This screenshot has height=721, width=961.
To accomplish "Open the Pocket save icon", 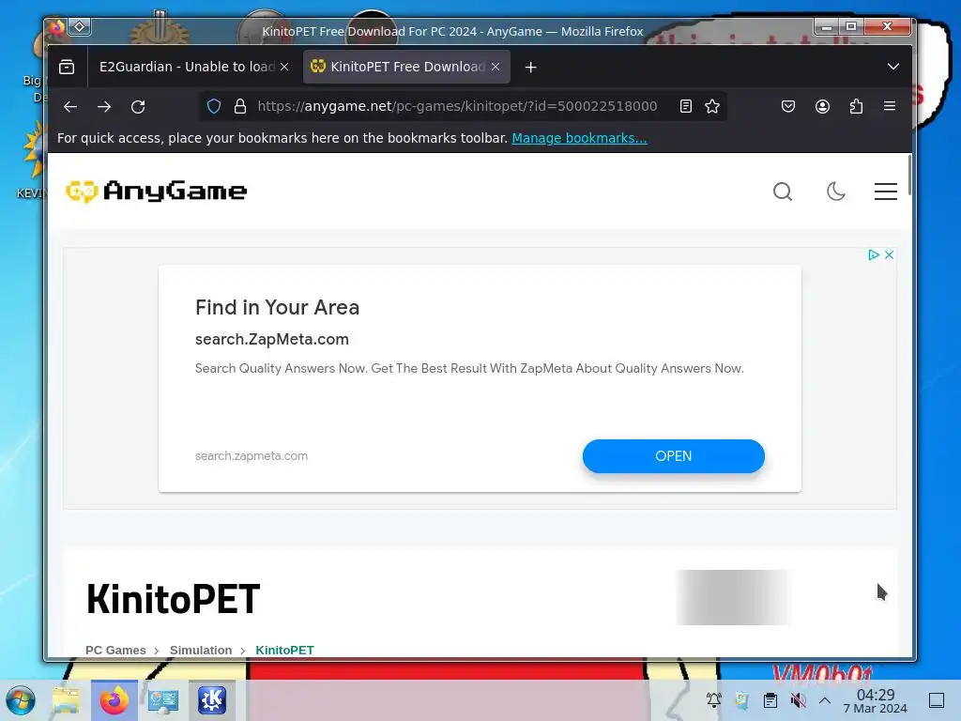I will (788, 107).
